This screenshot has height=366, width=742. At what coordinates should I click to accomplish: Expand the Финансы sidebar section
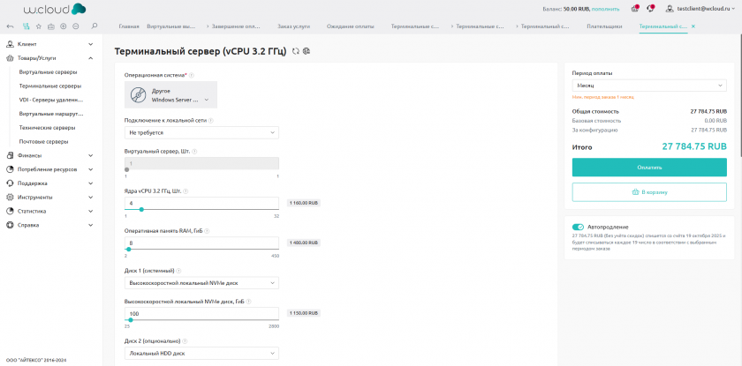pos(49,155)
